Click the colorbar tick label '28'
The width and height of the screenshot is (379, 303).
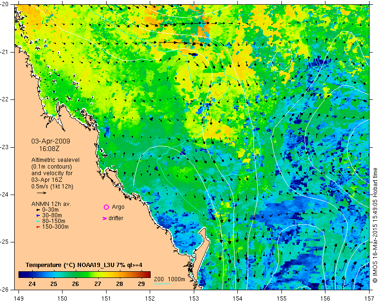coord(119,284)
